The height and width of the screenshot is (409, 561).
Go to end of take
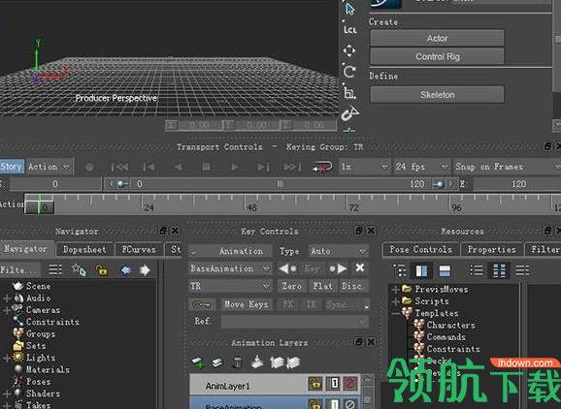(292, 167)
